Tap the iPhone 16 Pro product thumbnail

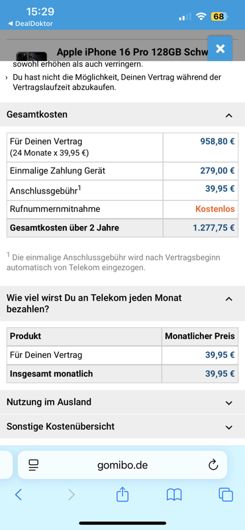click(x=31, y=56)
